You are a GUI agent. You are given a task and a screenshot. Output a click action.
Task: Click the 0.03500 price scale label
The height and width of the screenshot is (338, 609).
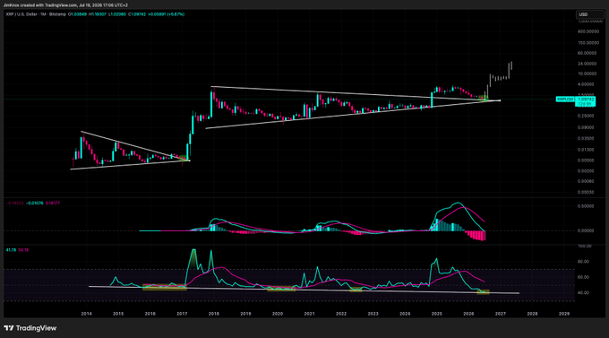point(586,138)
